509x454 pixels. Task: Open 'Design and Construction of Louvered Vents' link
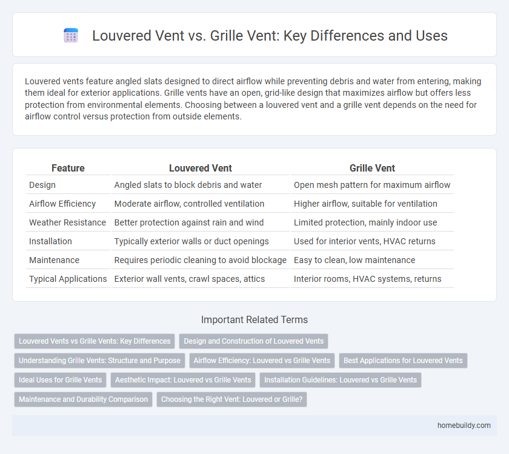tap(253, 341)
